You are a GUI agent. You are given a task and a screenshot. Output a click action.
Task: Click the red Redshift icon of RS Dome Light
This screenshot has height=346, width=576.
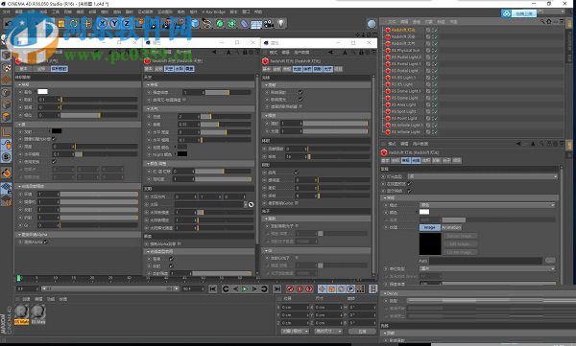tap(388, 98)
